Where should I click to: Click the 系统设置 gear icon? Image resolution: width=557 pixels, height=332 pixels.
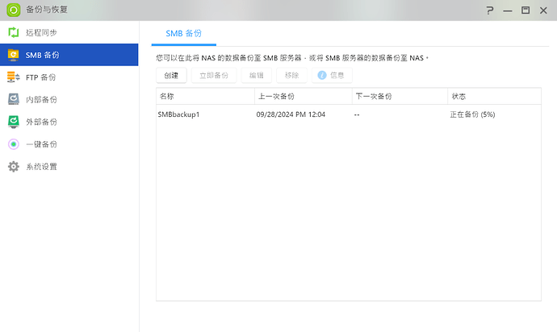coord(13,167)
